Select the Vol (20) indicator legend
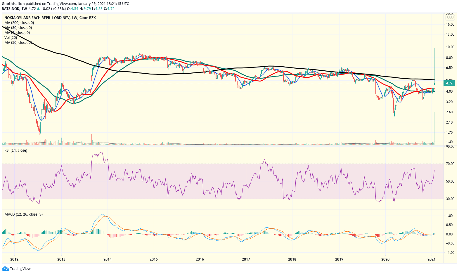 [11, 38]
